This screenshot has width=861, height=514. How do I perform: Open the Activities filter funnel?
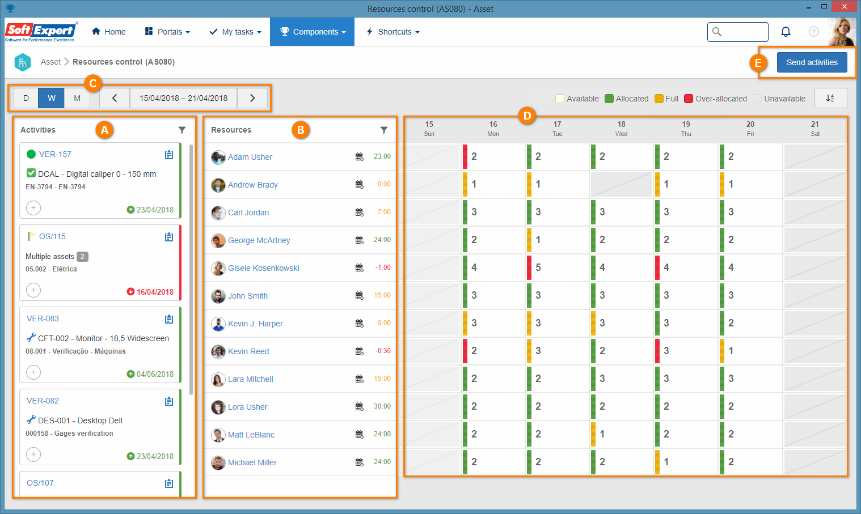pyautogui.click(x=182, y=130)
